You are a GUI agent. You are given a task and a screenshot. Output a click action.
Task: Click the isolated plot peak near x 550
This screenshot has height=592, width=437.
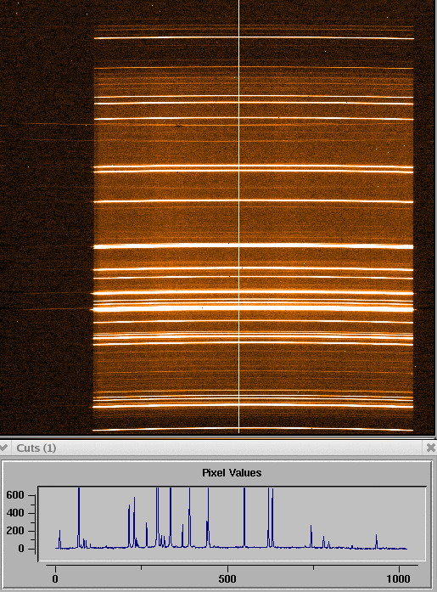(244, 517)
